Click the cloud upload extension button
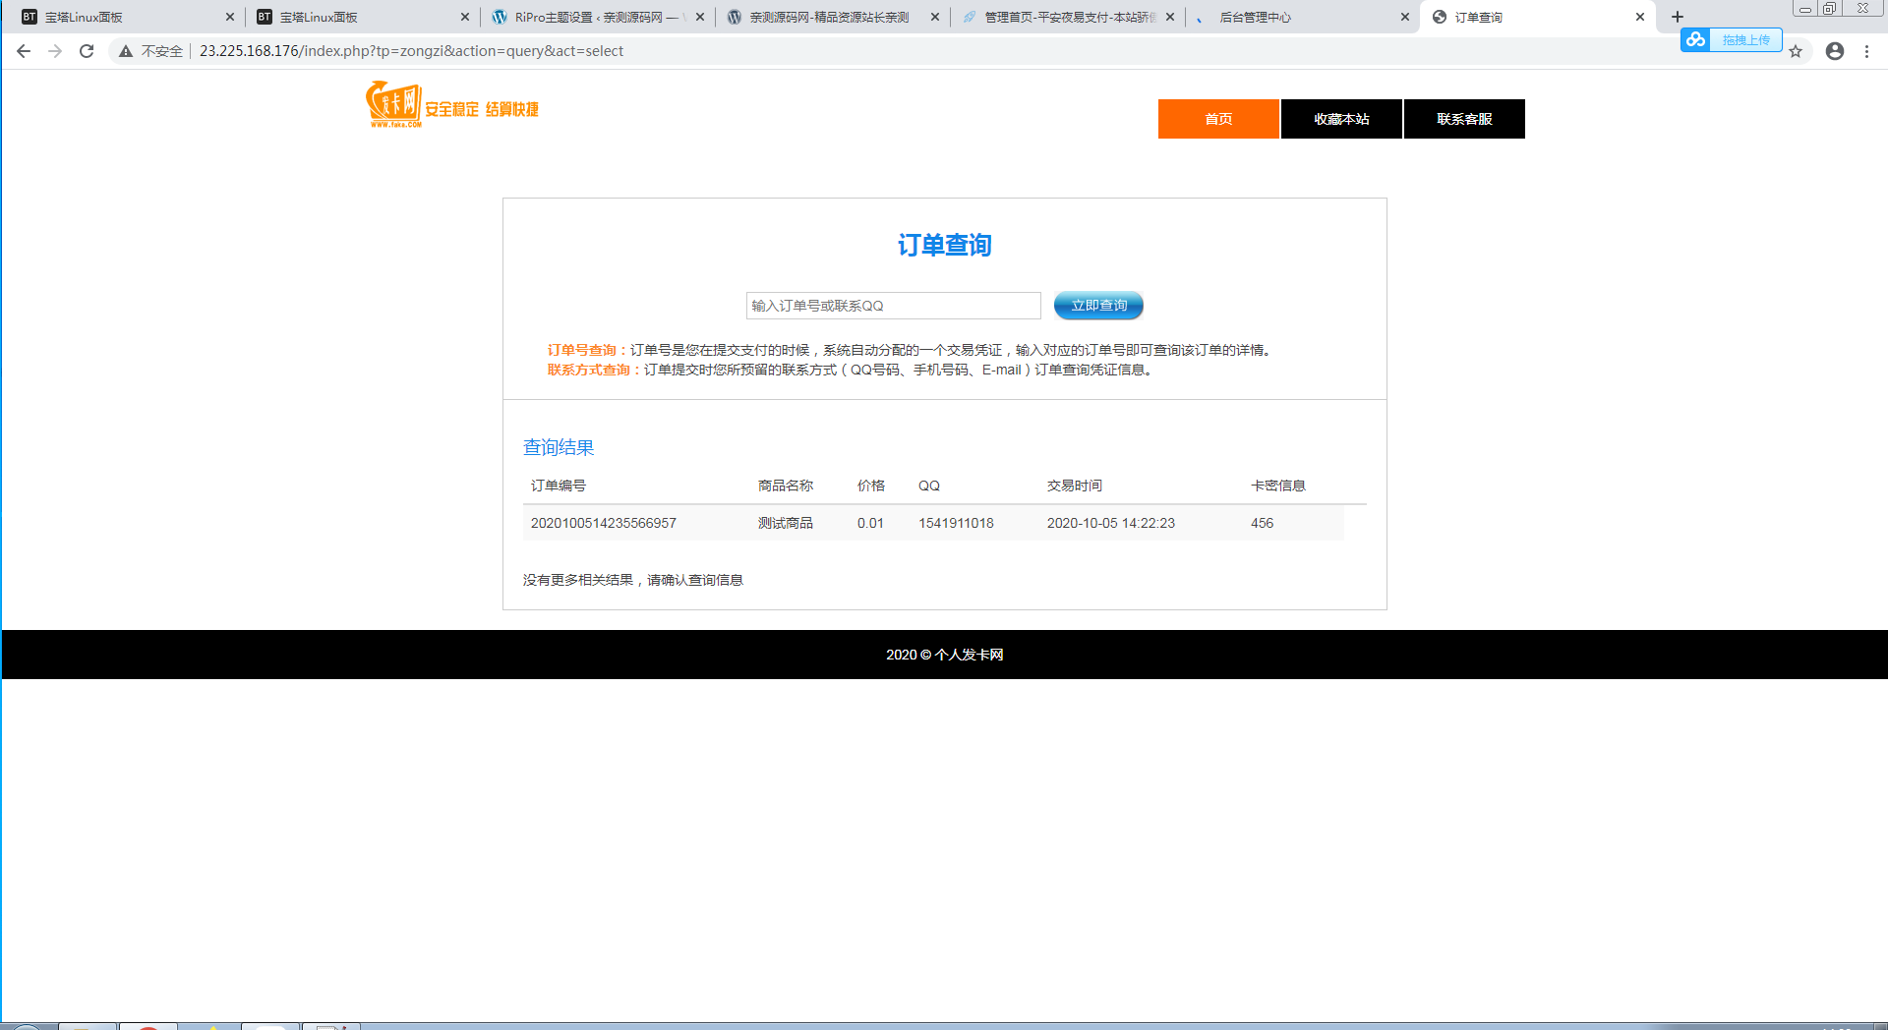Viewport: 1888px width, 1030px height. (1731, 39)
